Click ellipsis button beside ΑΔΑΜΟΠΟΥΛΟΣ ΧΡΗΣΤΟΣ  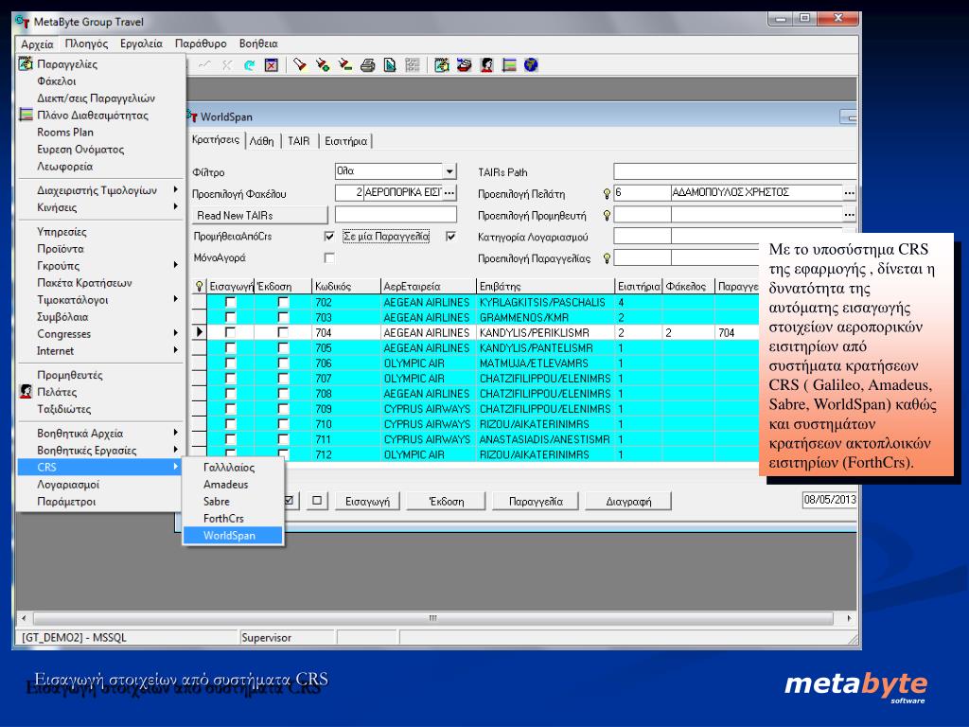pos(850,193)
